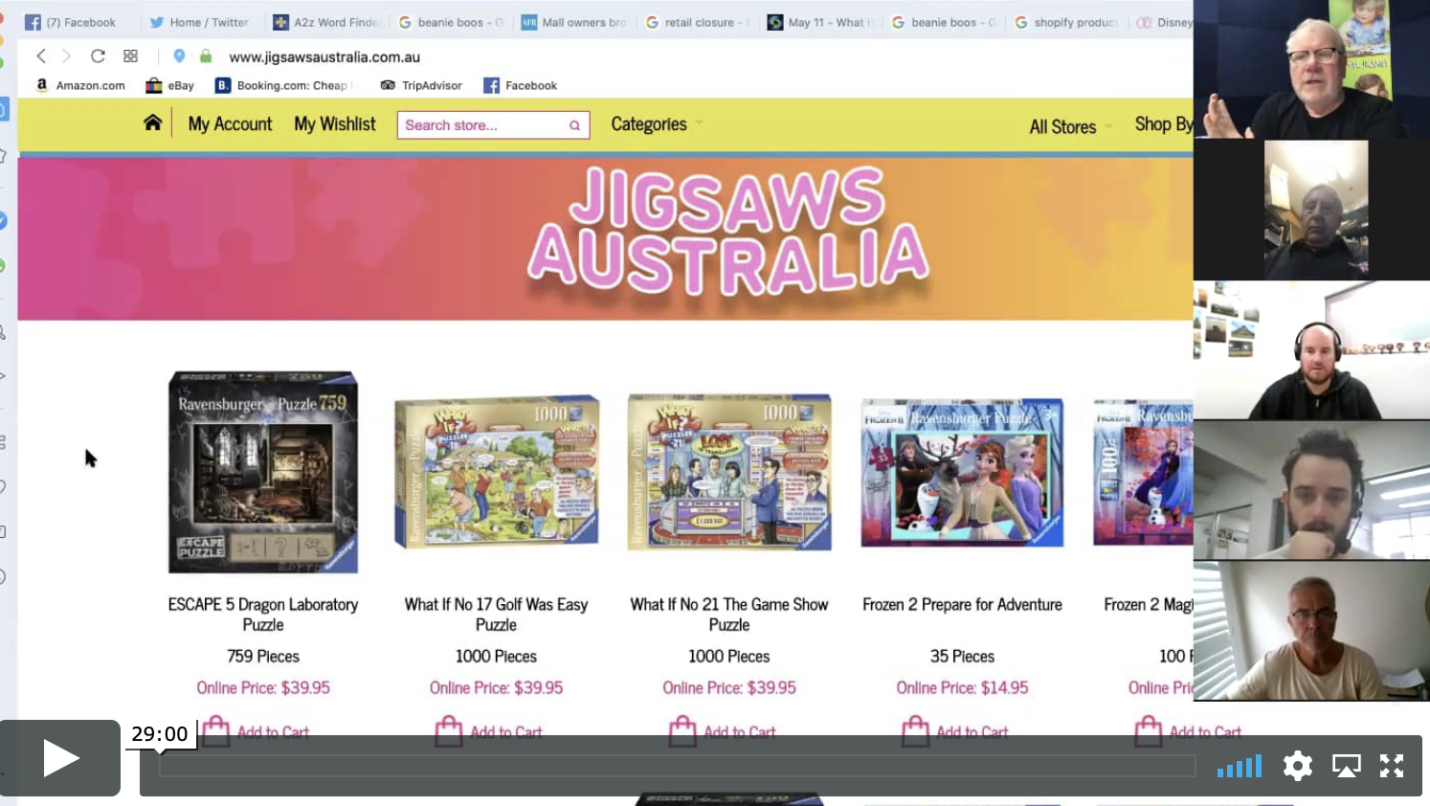Click the home icon in site navigation
1430x806 pixels.
coord(152,123)
